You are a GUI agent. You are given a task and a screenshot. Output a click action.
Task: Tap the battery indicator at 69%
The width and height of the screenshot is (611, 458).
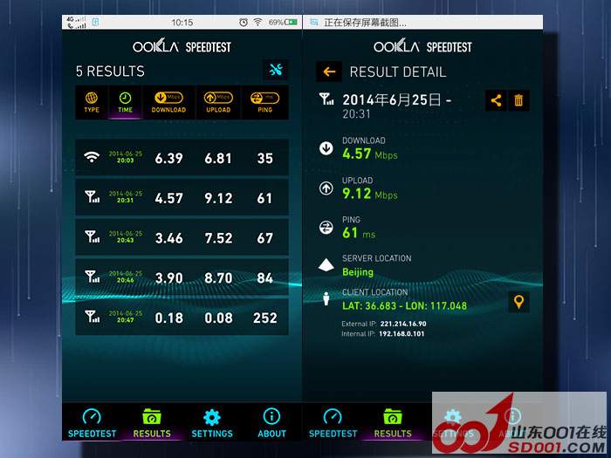[x=284, y=22]
